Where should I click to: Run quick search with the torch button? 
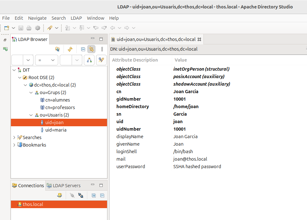[x=101, y=60]
